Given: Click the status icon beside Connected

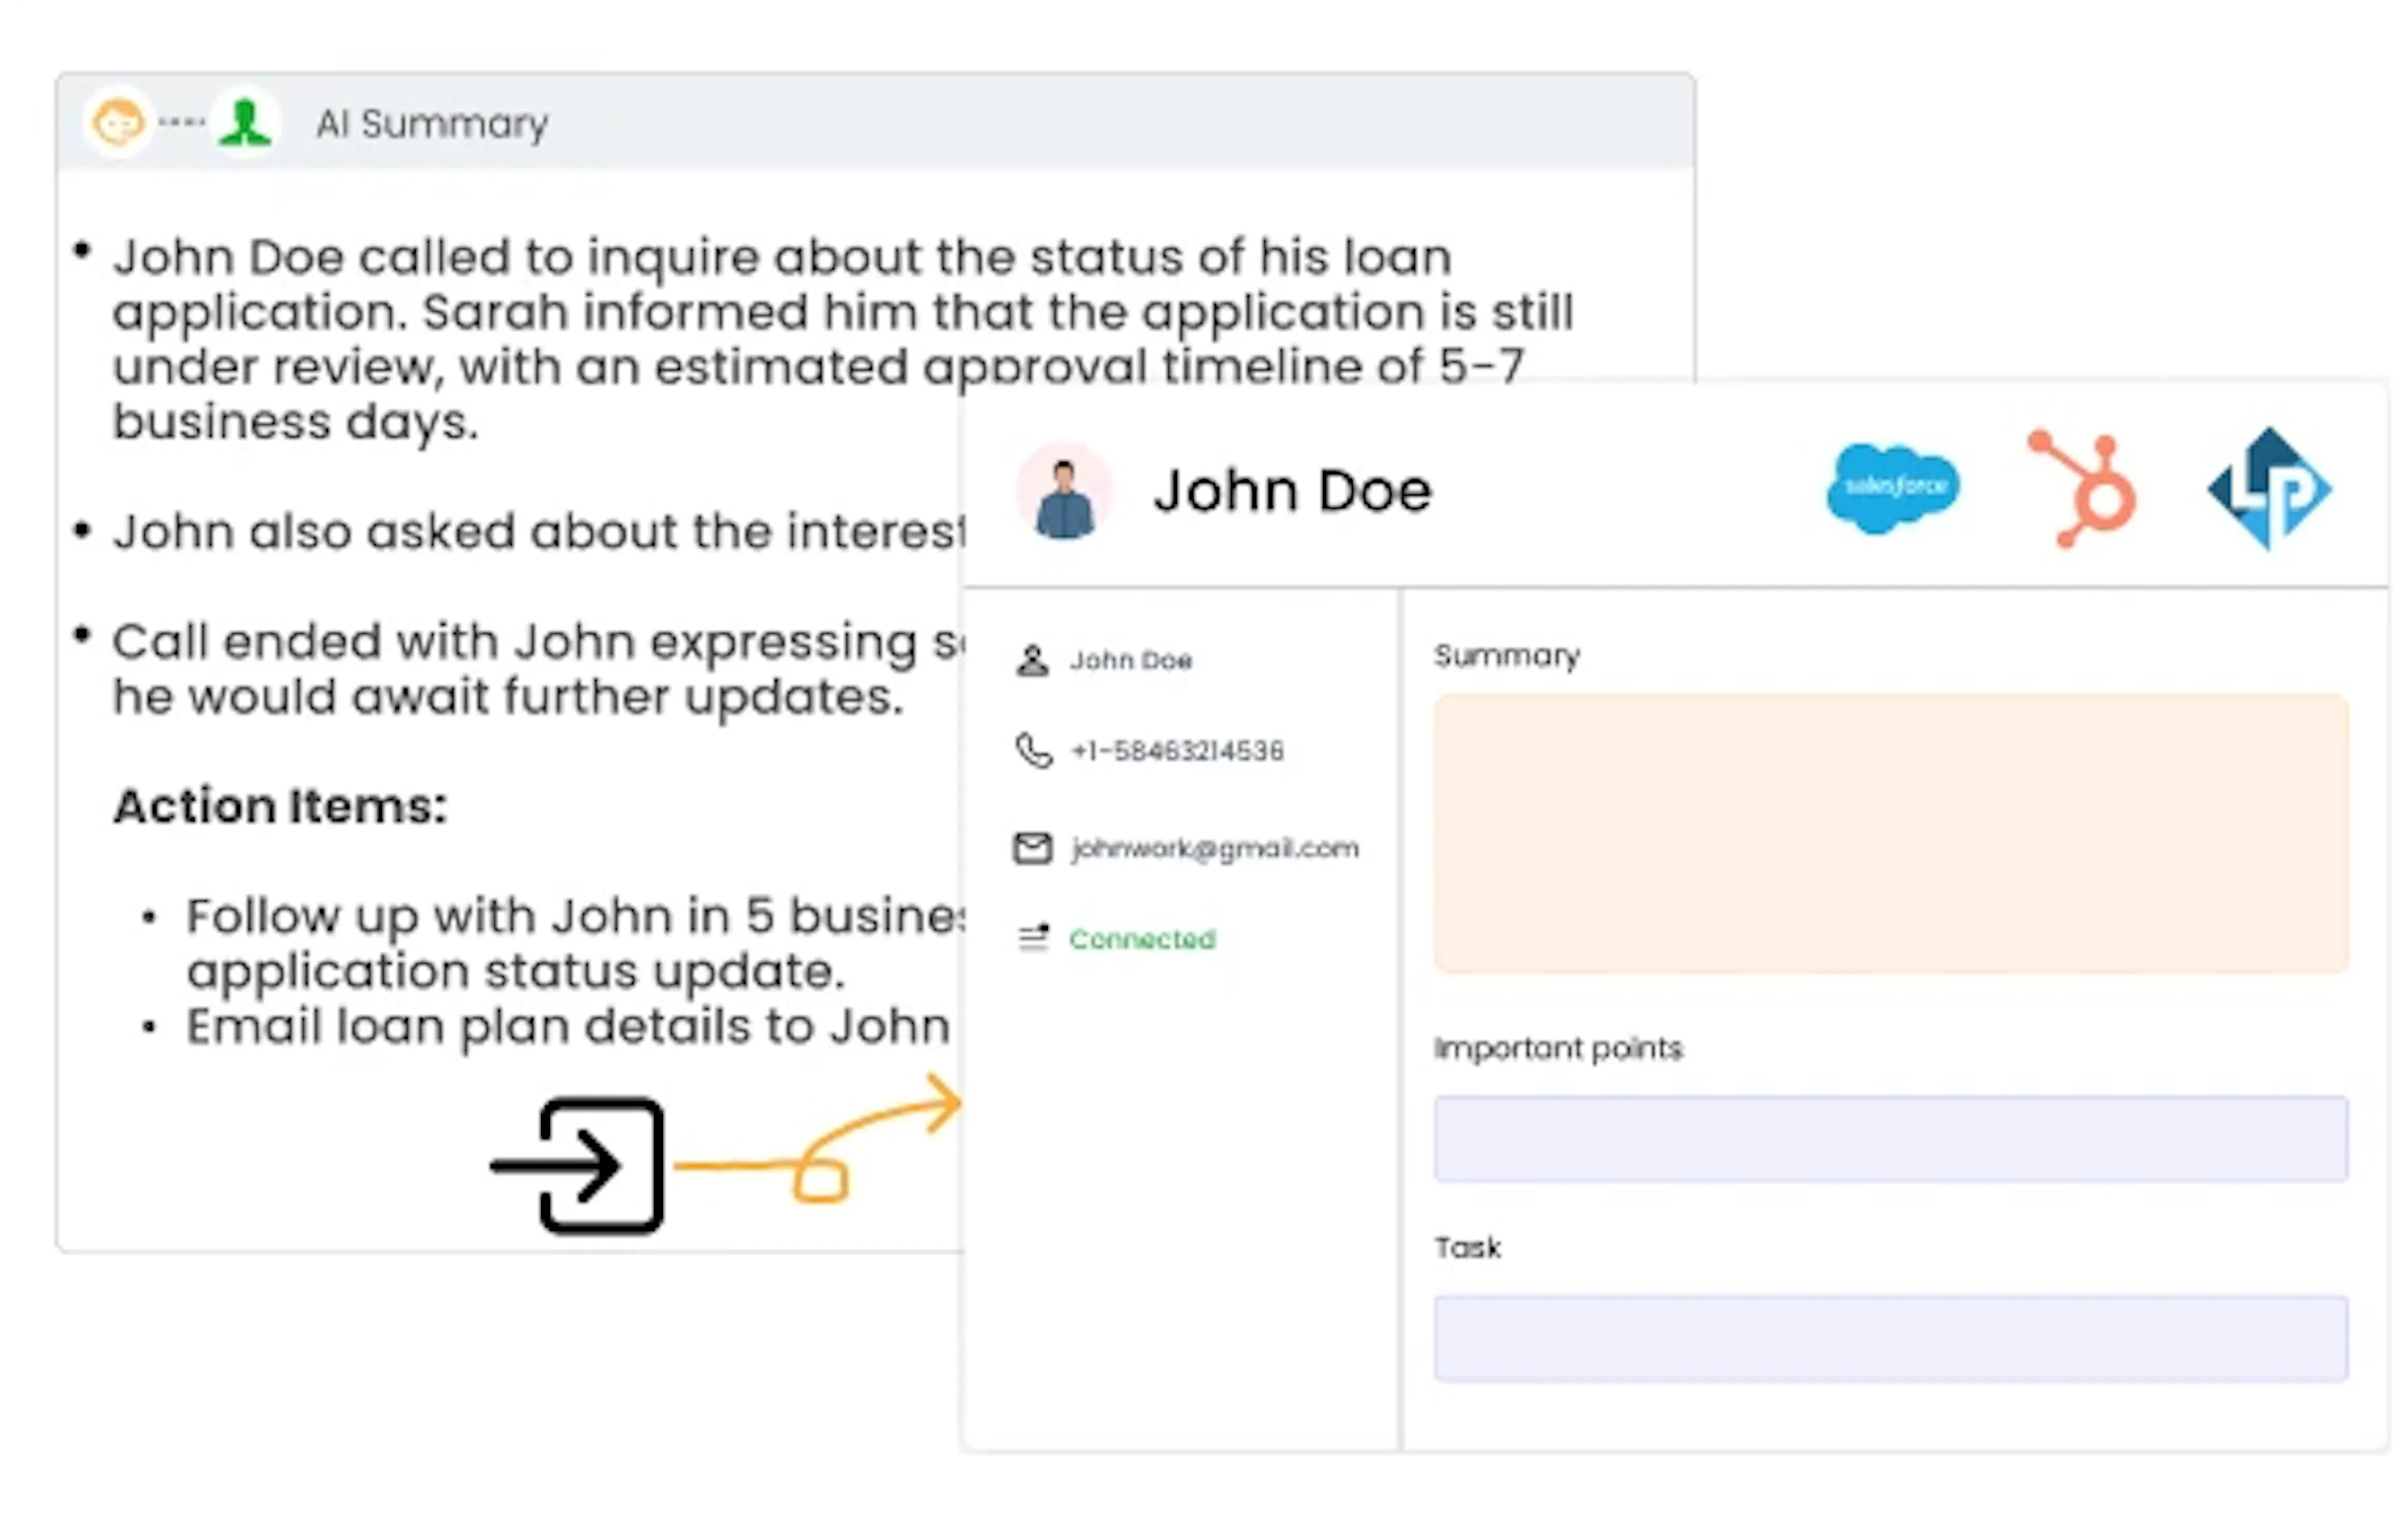Looking at the screenshot, I should pos(1033,938).
